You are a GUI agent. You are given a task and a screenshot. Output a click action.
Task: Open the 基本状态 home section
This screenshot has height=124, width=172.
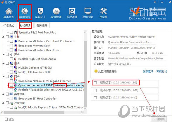9,13
